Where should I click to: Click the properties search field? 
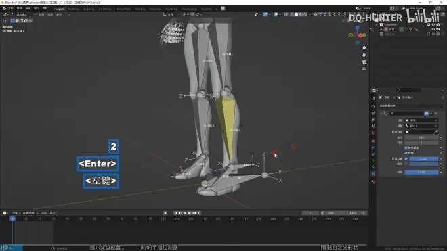click(408, 90)
